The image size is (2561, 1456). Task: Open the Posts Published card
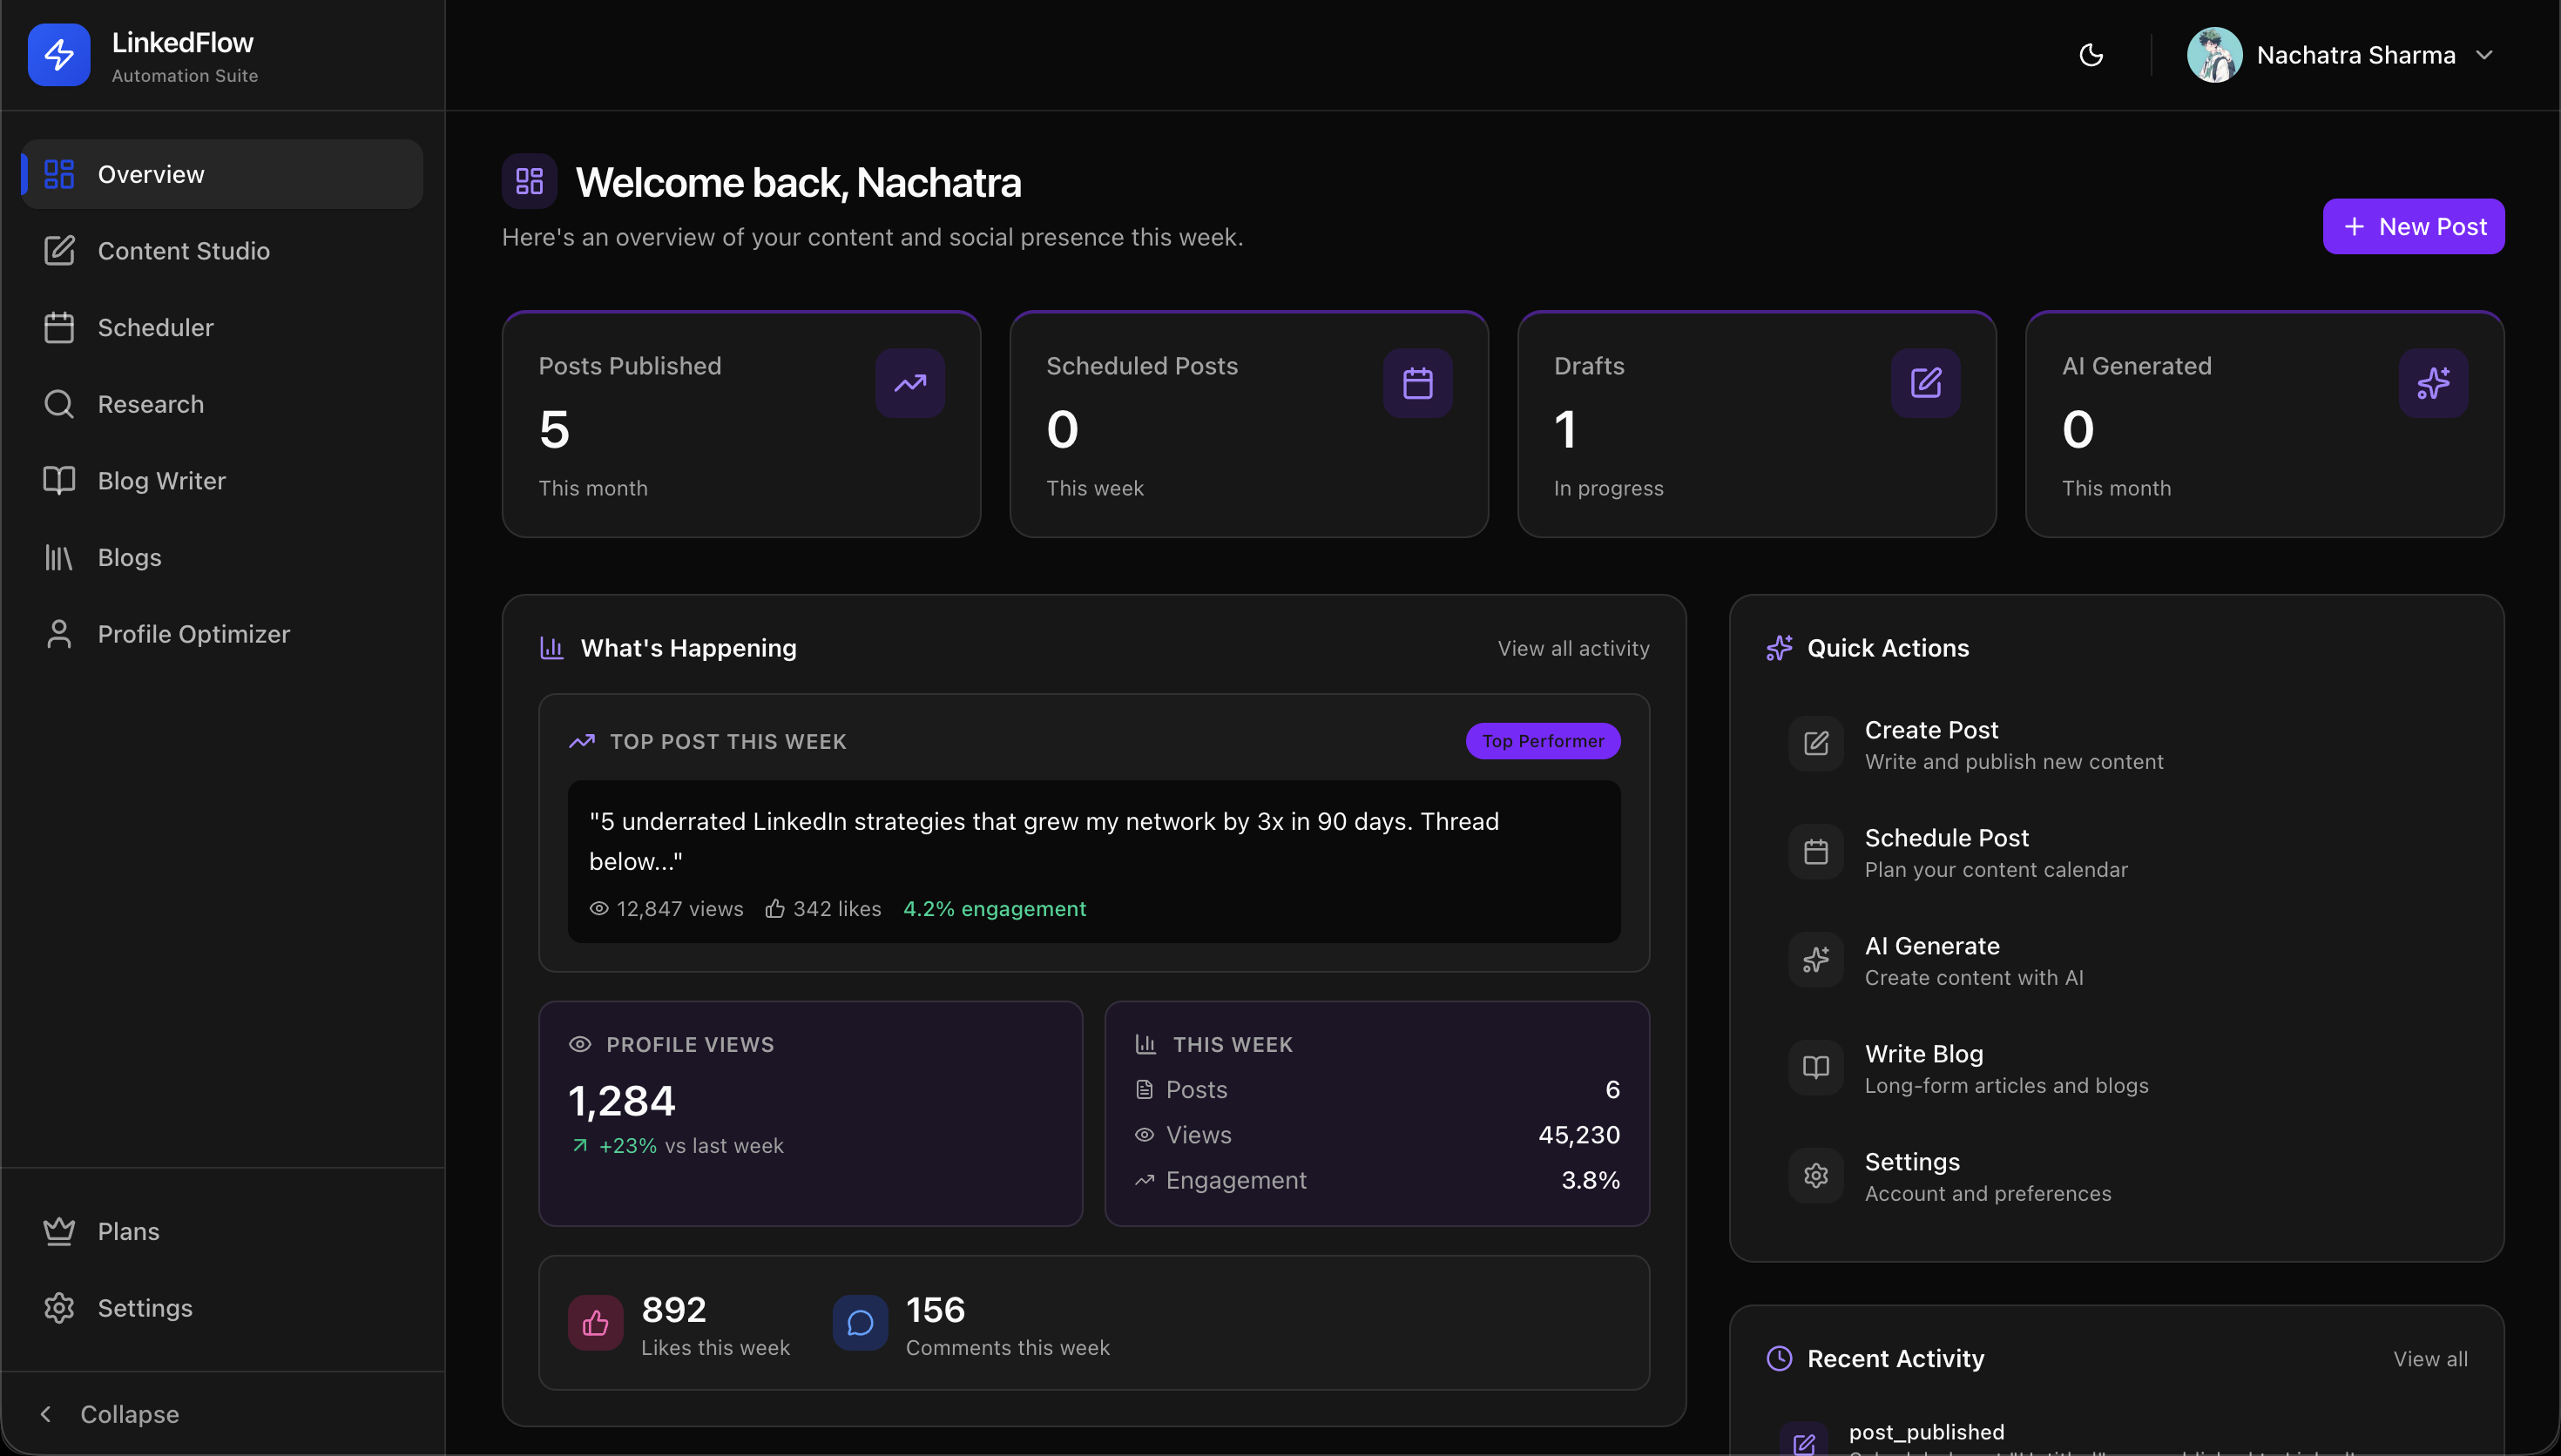point(741,424)
